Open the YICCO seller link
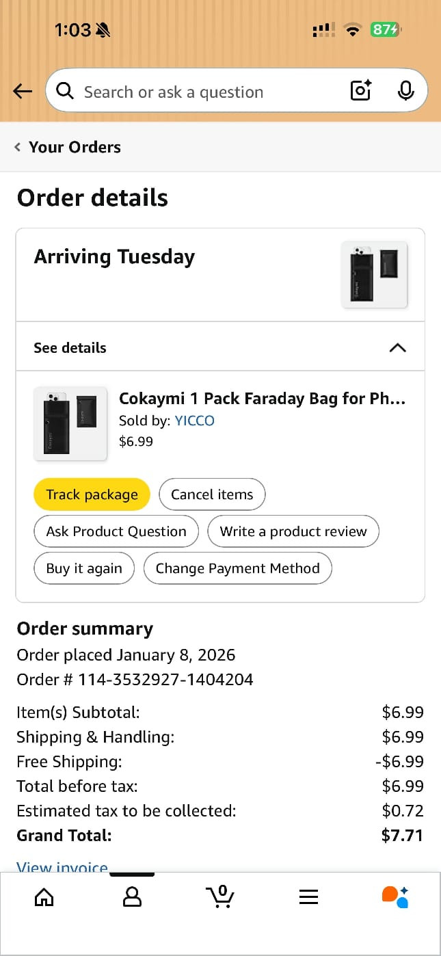Screen dimensions: 441x956 pos(195,421)
